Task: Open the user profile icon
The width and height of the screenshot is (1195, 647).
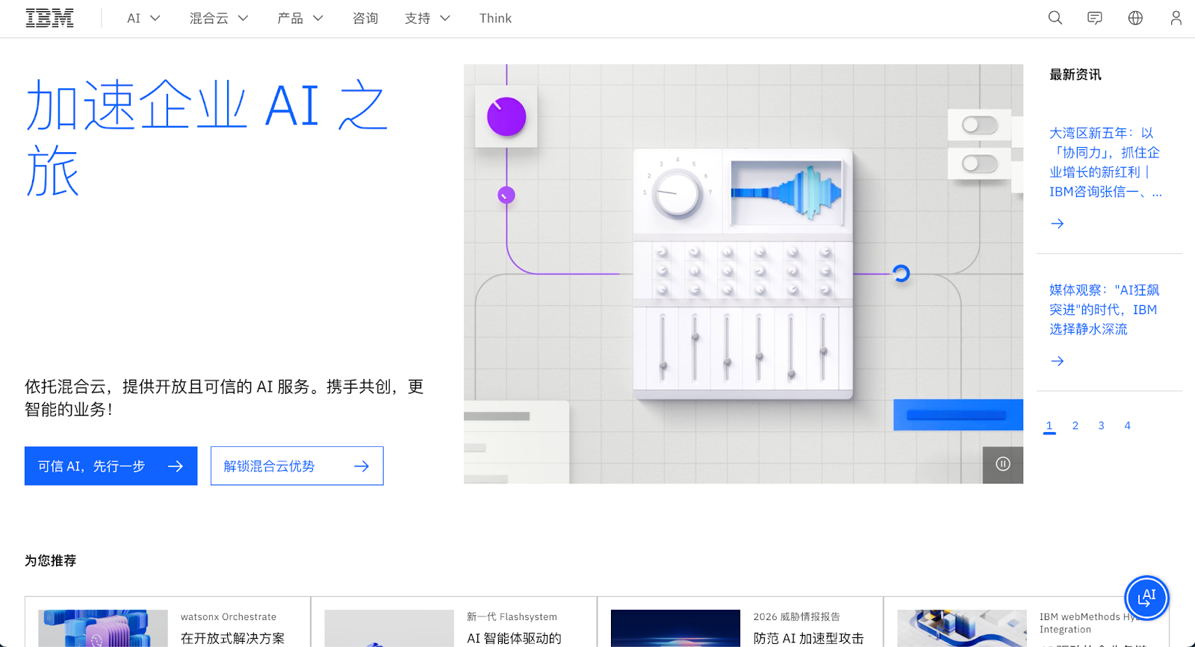Action: pyautogui.click(x=1176, y=18)
